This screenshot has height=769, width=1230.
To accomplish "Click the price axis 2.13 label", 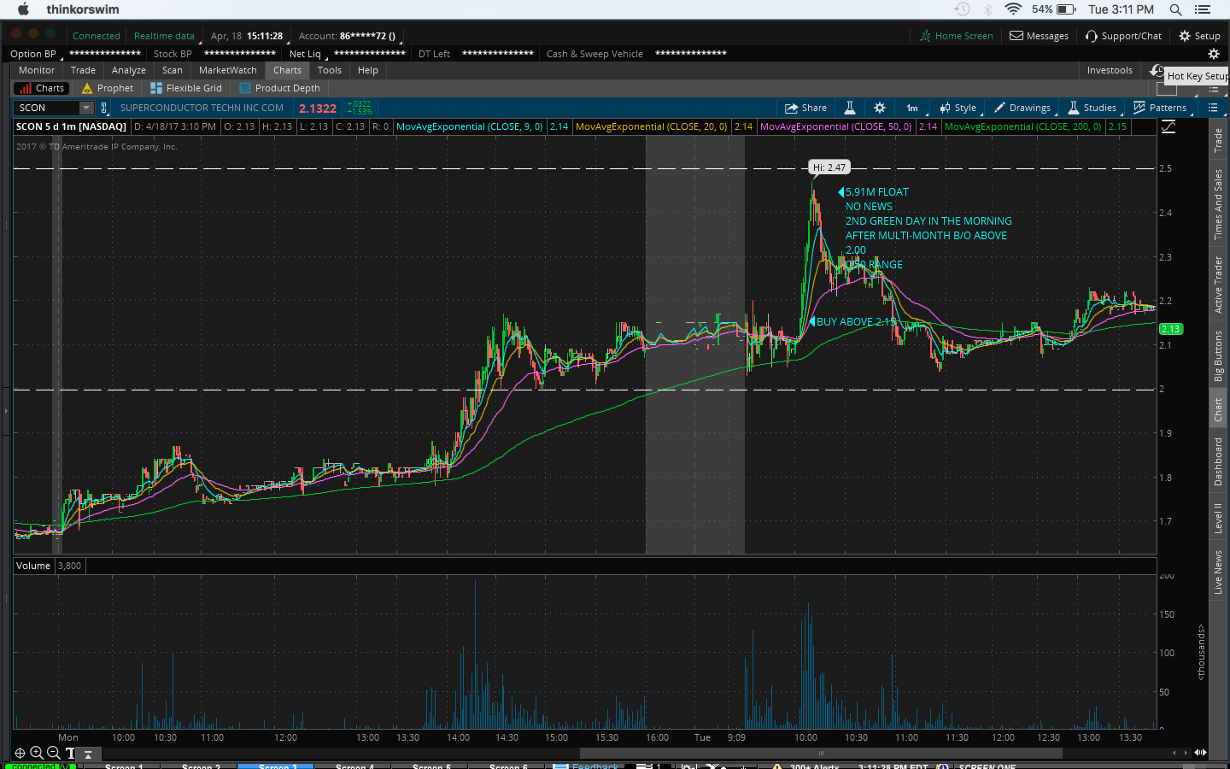I will pos(1170,329).
